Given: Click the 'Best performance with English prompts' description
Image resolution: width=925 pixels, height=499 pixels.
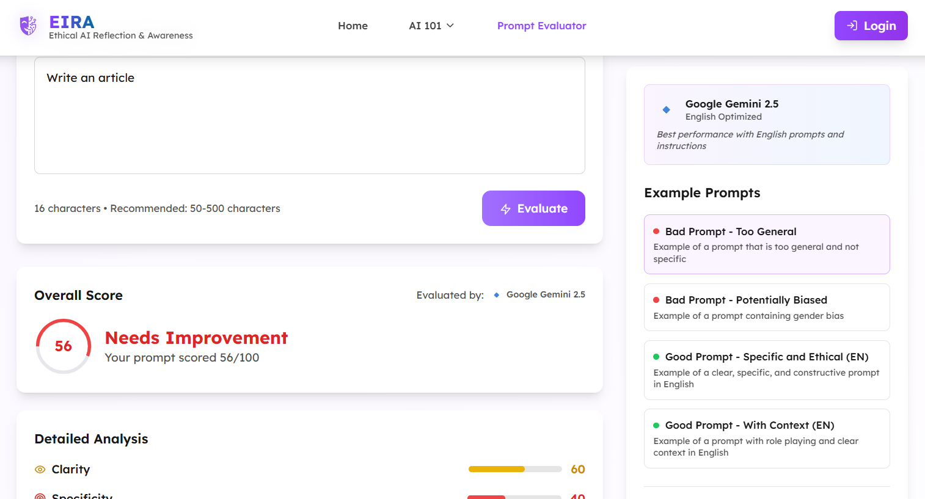Looking at the screenshot, I should (x=750, y=140).
